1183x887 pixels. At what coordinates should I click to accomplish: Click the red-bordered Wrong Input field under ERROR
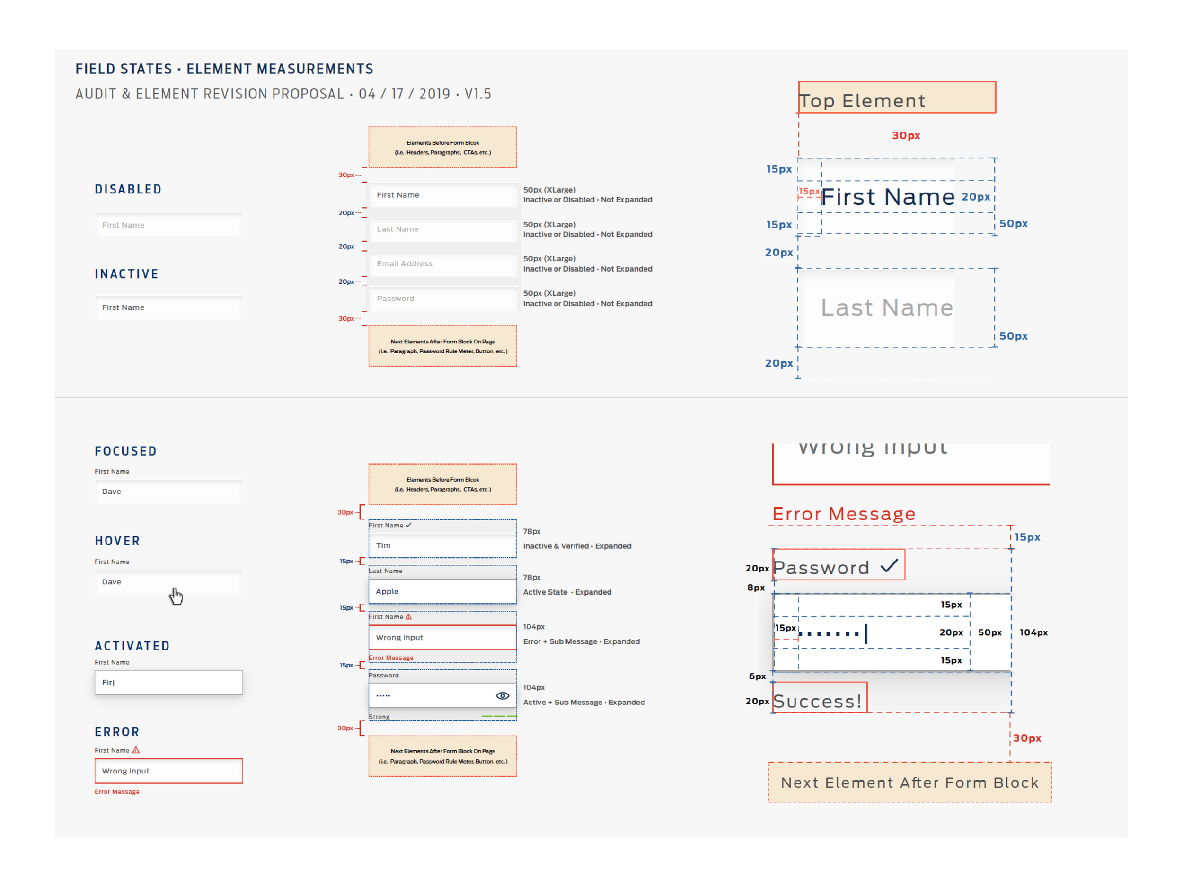point(168,771)
